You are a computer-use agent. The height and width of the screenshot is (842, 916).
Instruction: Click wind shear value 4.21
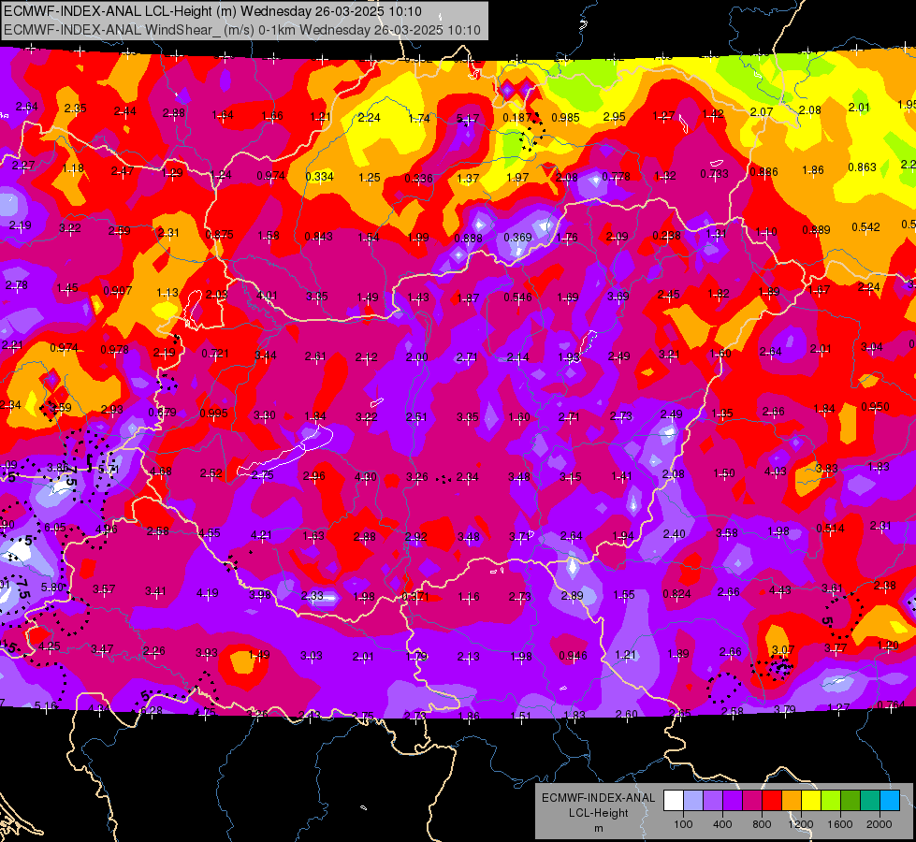tap(261, 534)
